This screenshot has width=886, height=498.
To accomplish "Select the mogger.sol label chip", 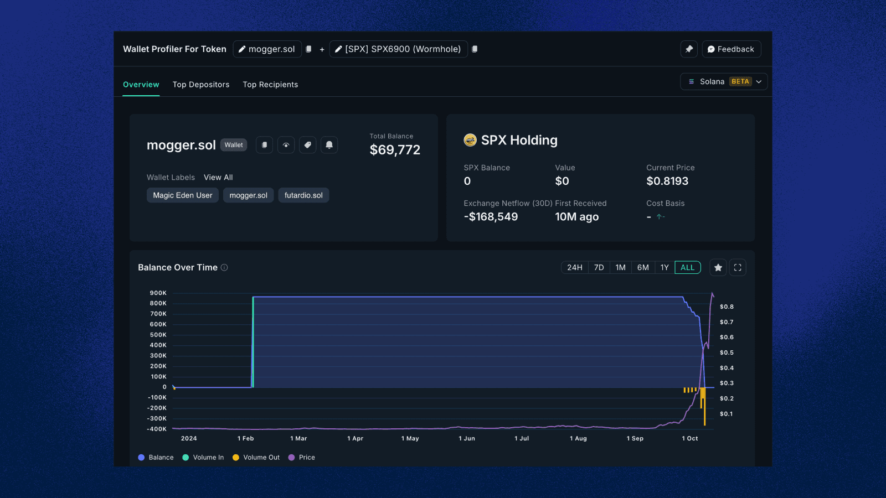I will 249,195.
